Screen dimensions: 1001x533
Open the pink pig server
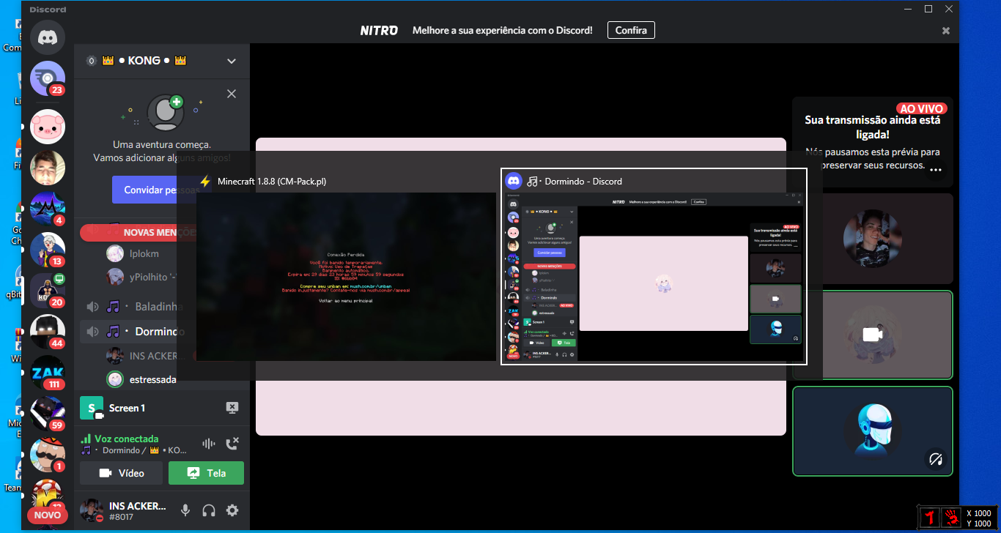pos(48,126)
